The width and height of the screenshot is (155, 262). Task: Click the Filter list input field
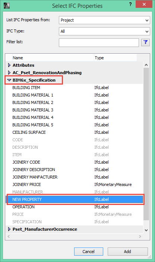click(99, 42)
